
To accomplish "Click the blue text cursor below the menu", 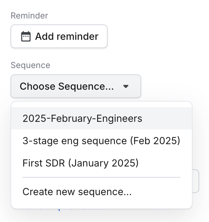I will coord(59,210).
